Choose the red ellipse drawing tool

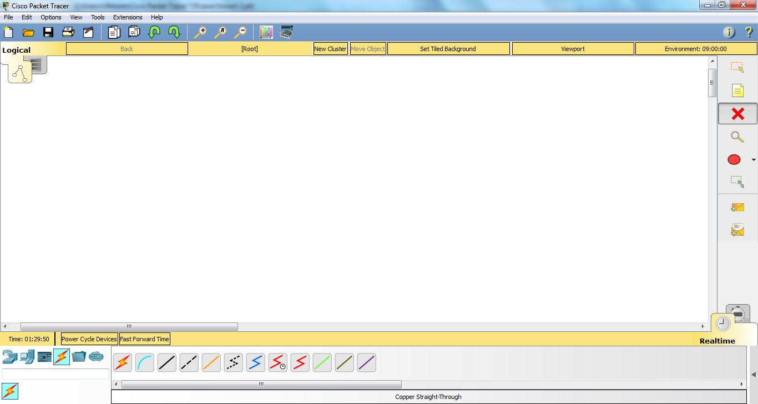[x=734, y=160]
